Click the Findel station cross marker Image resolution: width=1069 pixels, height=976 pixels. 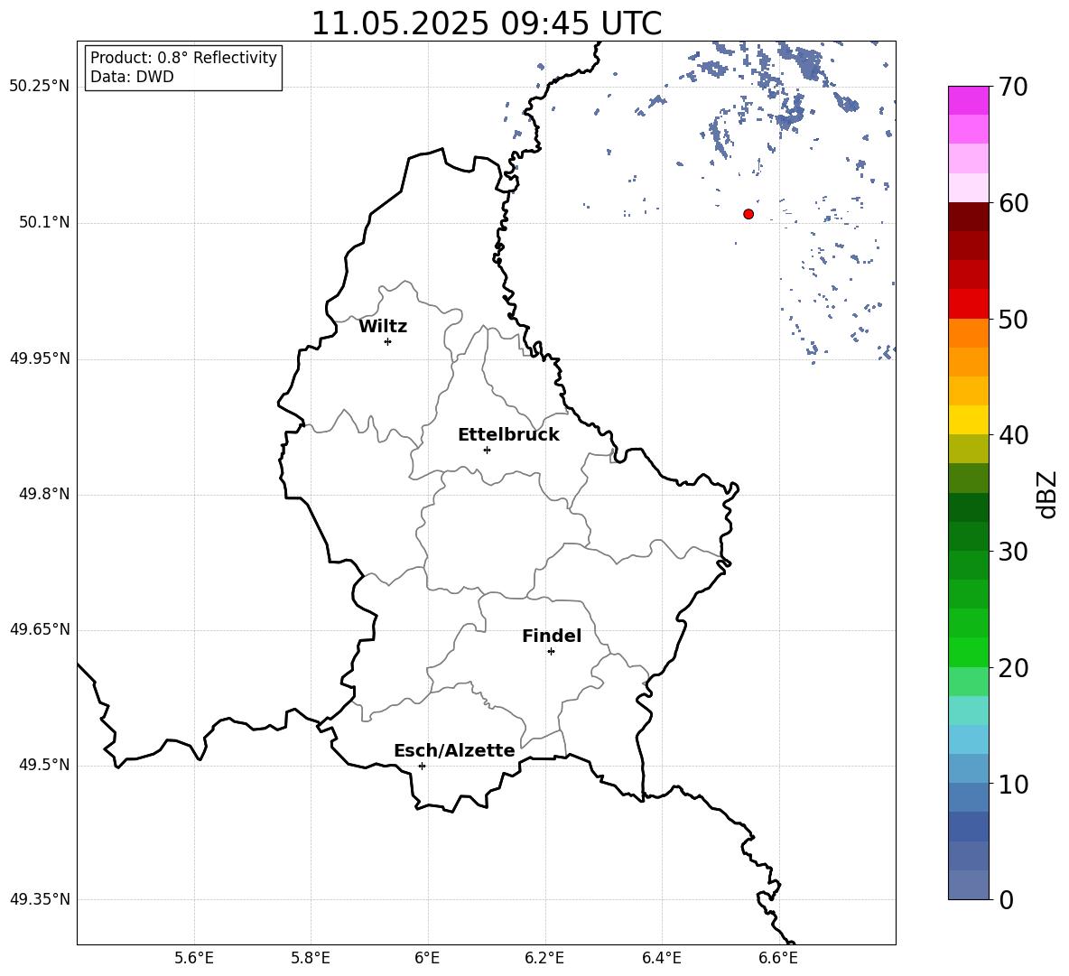click(551, 652)
